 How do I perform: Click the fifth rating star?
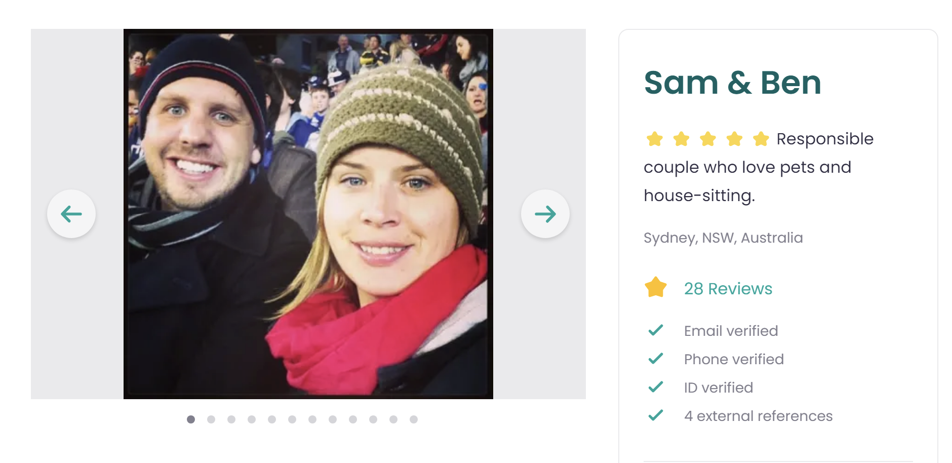click(x=762, y=138)
